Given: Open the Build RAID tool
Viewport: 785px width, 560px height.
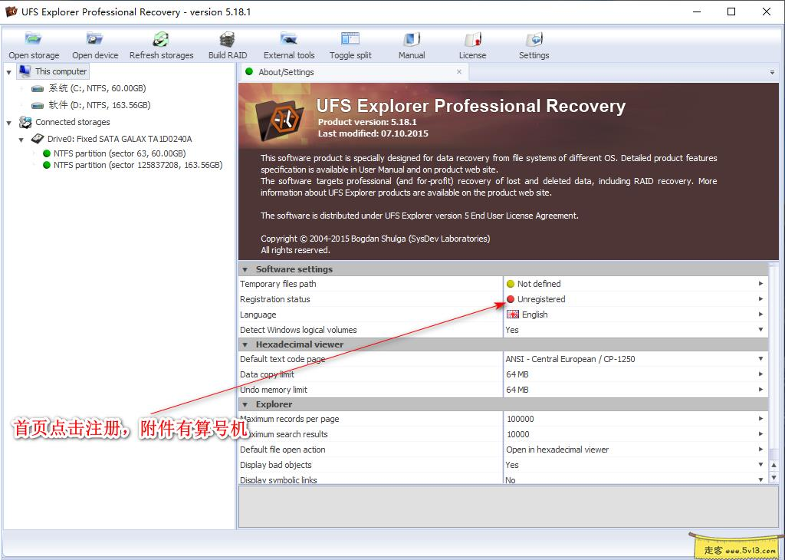Looking at the screenshot, I should tap(227, 42).
